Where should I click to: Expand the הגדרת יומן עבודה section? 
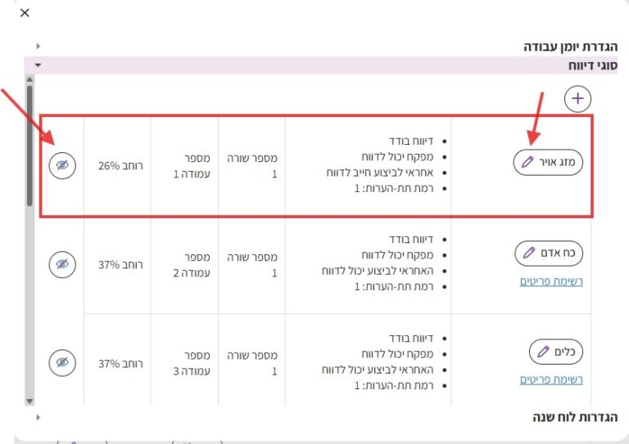(x=38, y=47)
